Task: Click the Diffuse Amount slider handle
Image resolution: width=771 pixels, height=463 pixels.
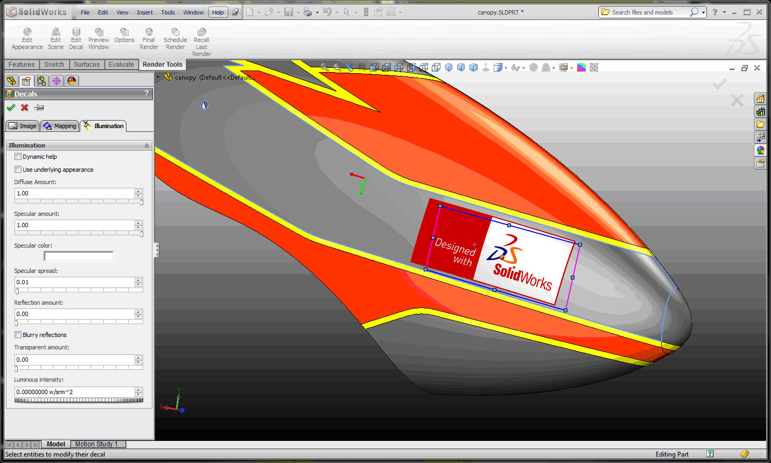Action: [x=142, y=202]
